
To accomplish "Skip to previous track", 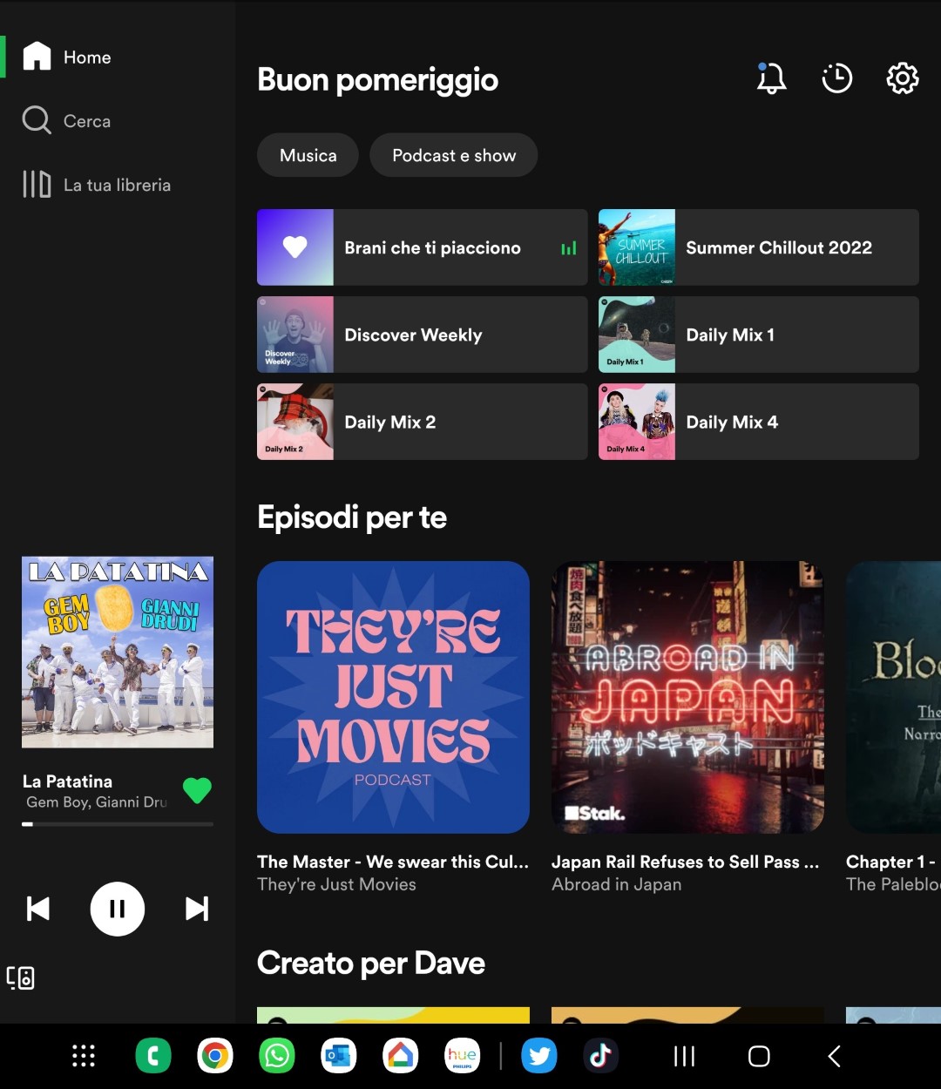I will (x=38, y=909).
